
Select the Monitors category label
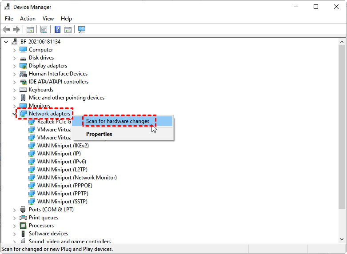click(40, 106)
